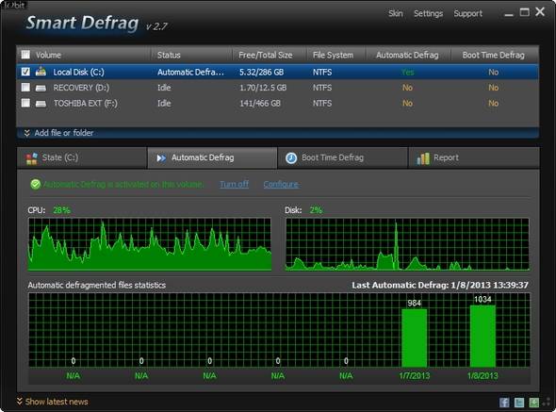Click Automatic Defrag is activated link text

click(123, 184)
